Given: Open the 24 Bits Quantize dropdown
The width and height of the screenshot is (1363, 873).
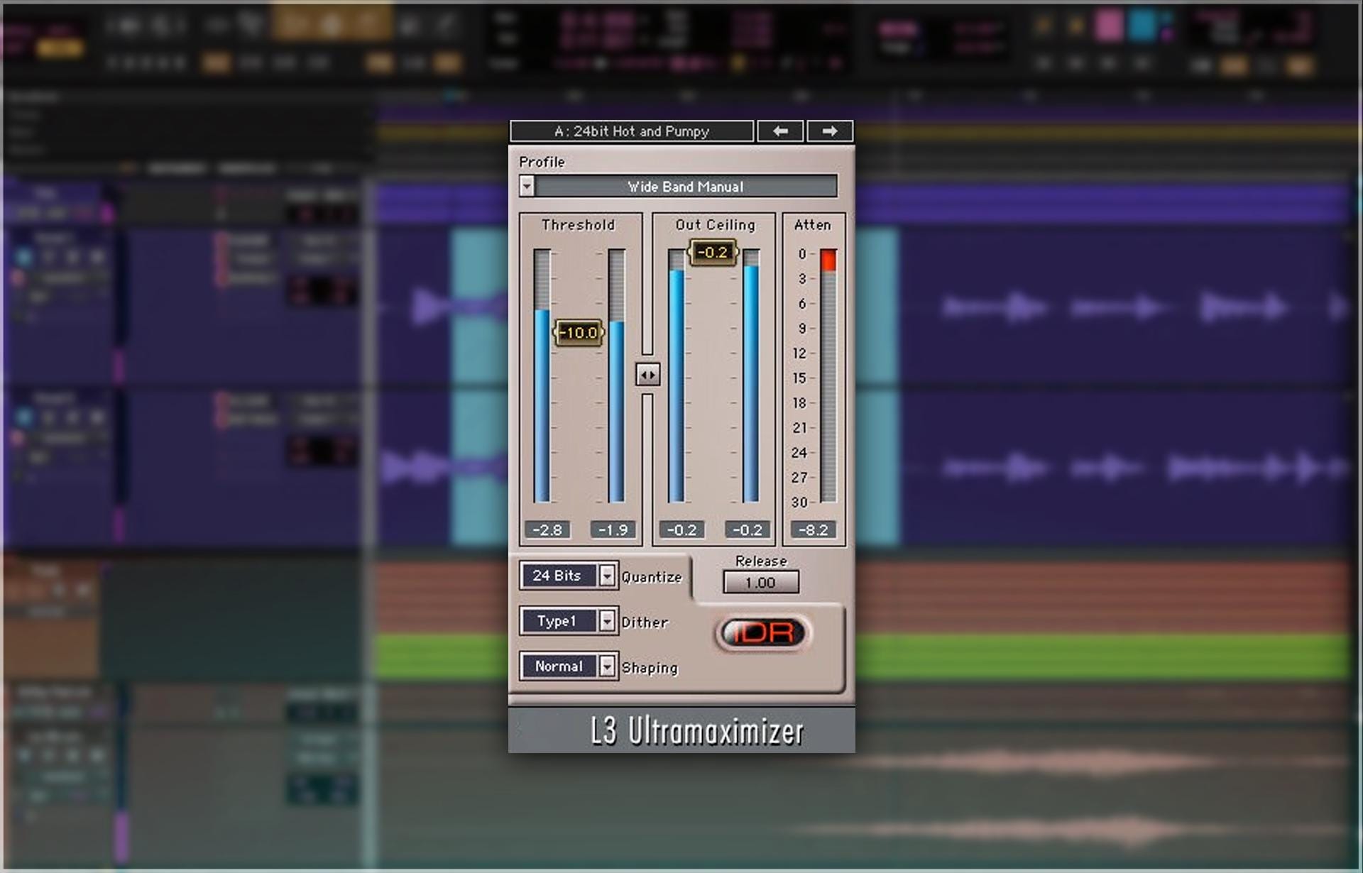Looking at the screenshot, I should [569, 576].
